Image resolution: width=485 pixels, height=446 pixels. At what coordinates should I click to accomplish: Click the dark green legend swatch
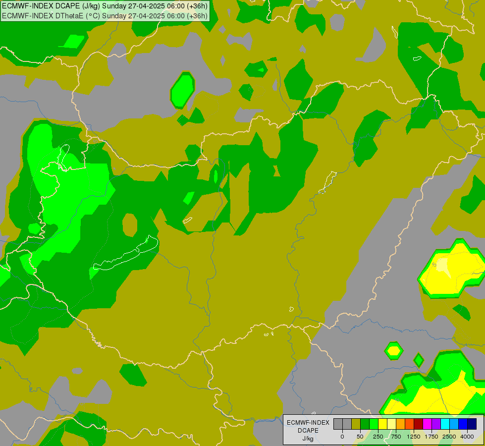365,424
